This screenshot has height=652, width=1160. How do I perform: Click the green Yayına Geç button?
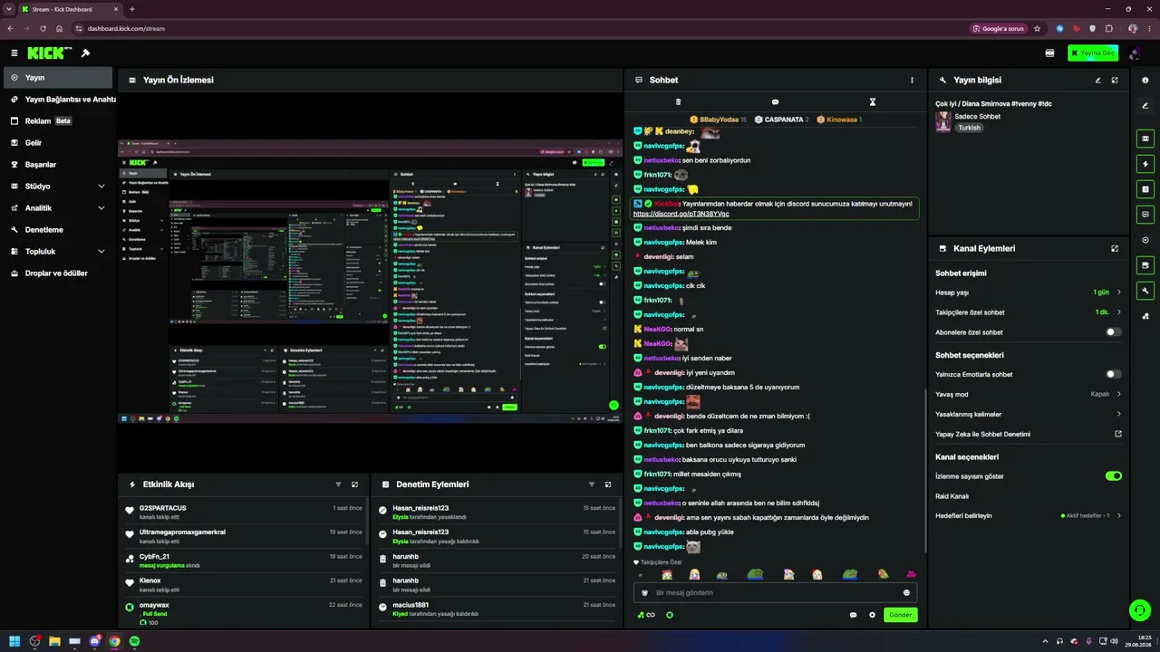click(1093, 53)
